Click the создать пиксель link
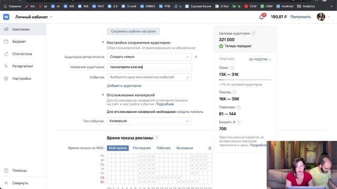 coord(190,112)
